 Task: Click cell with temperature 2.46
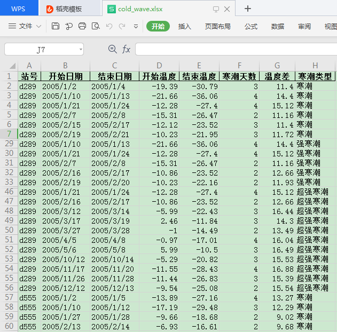click(x=159, y=221)
